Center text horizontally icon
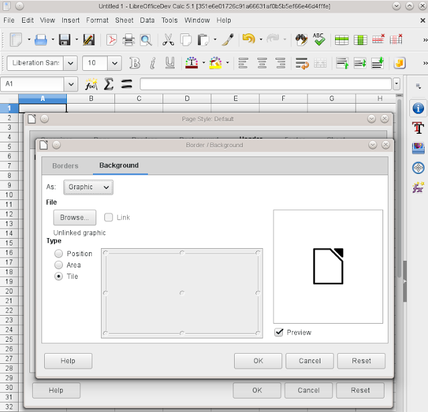Screen dimensions: 428x412 (x=262, y=63)
